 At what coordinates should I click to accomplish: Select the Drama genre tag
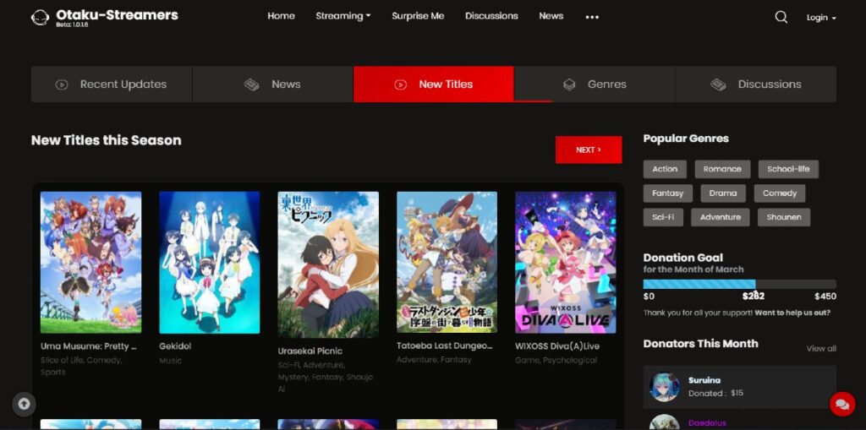723,193
